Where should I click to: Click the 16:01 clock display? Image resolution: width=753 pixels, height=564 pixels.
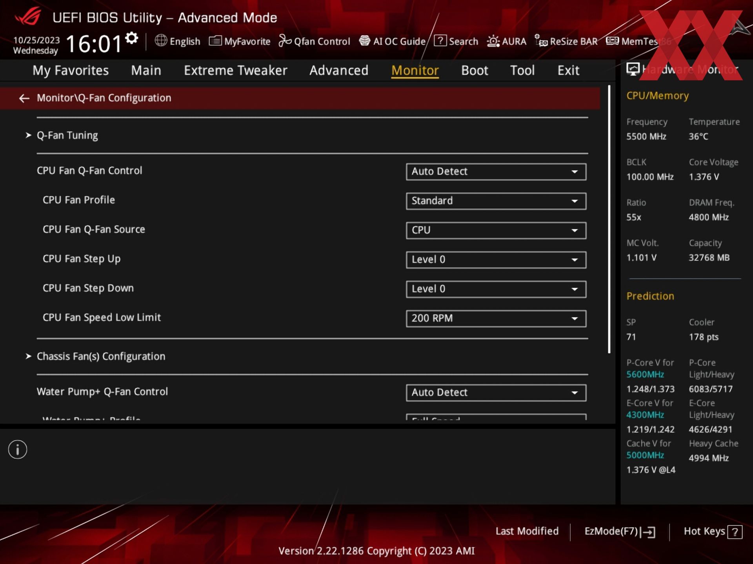point(94,43)
